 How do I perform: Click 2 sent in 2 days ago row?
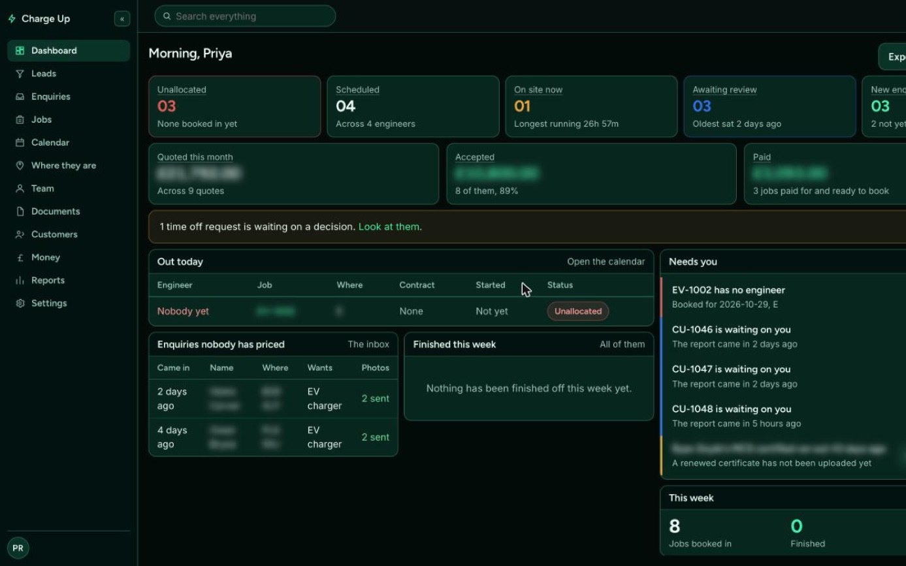(x=376, y=399)
